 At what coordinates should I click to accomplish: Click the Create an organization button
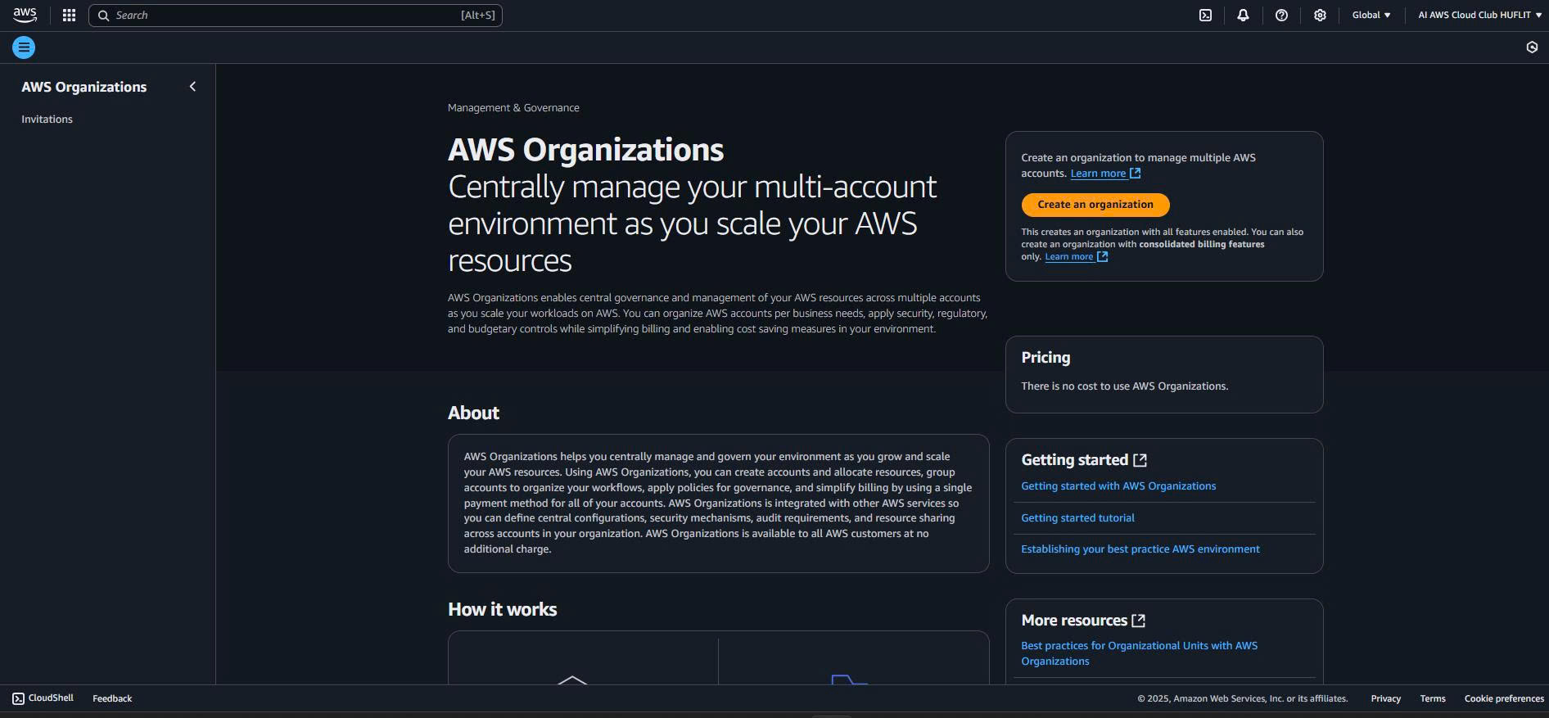(x=1095, y=205)
